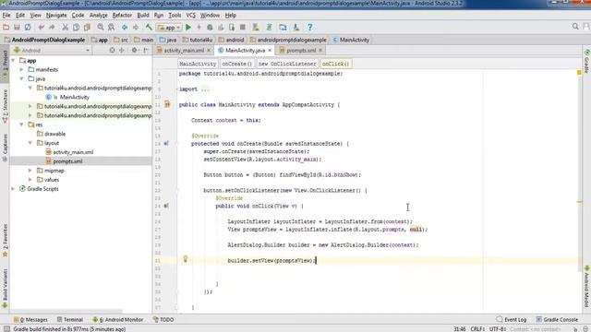This screenshot has width=591, height=332.
Task: Redo using the toolbar arrow
Action: pos(52,27)
